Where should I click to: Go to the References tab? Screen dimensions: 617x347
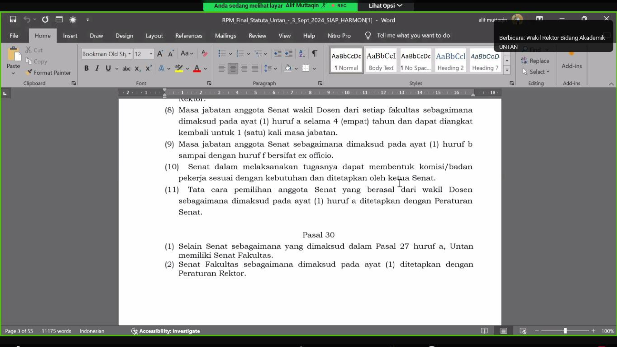pos(189,36)
